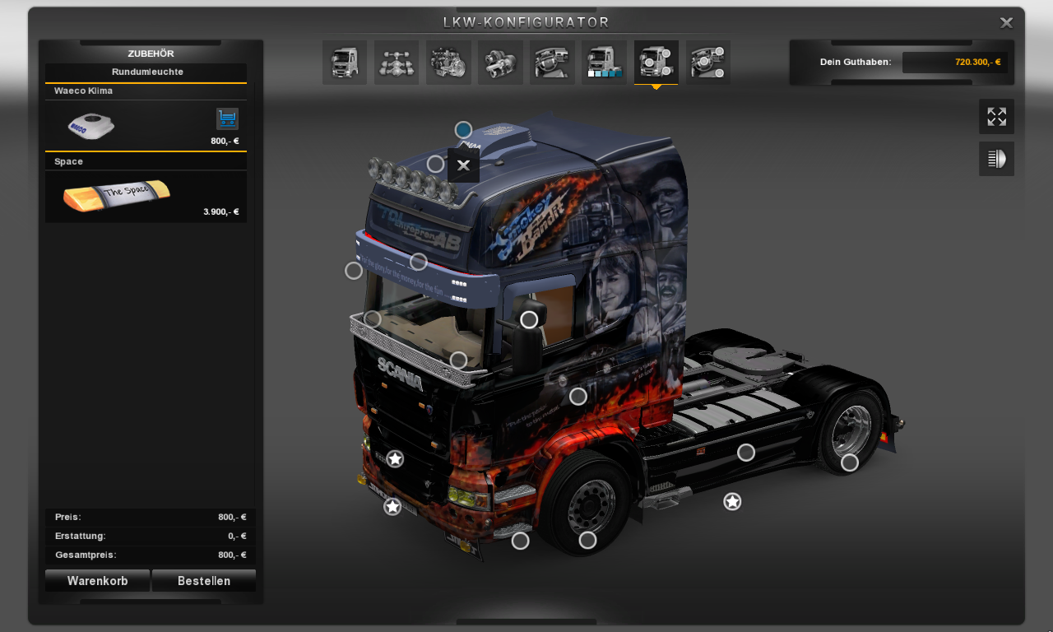Switch to the engine selection tab
Image resolution: width=1053 pixels, height=632 pixels.
(448, 63)
